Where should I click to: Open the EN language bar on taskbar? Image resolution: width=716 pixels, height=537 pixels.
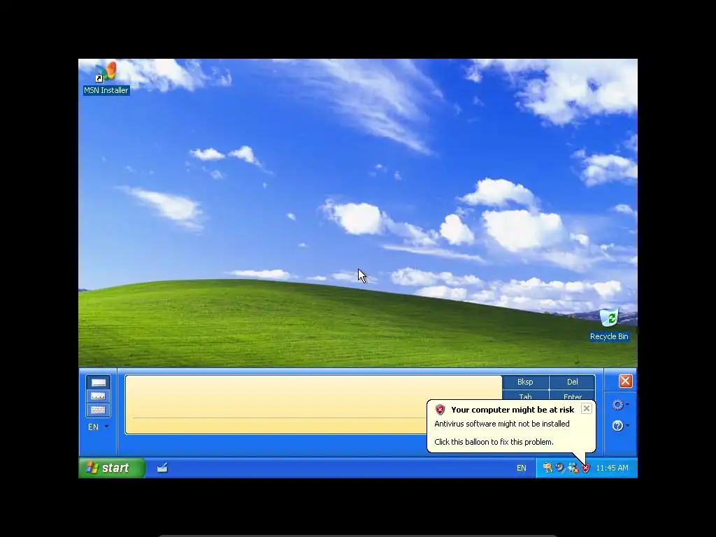(x=521, y=468)
